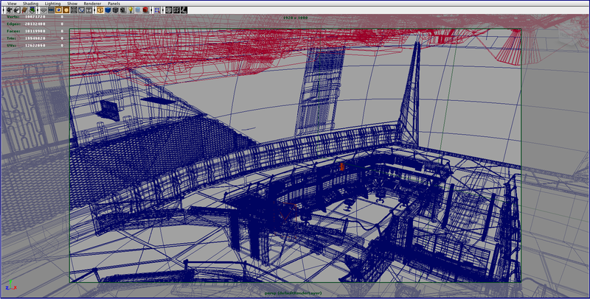This screenshot has height=299, width=590.
Task: Toggle the highlighted resolution gate button
Action: click(x=64, y=10)
